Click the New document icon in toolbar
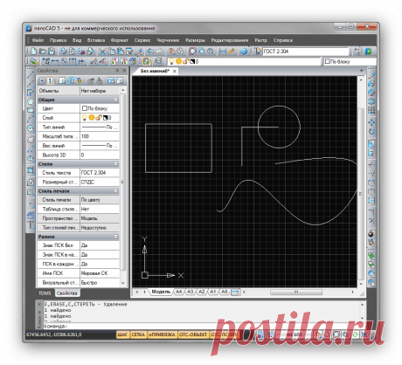The width and height of the screenshot is (402, 365). (34, 52)
